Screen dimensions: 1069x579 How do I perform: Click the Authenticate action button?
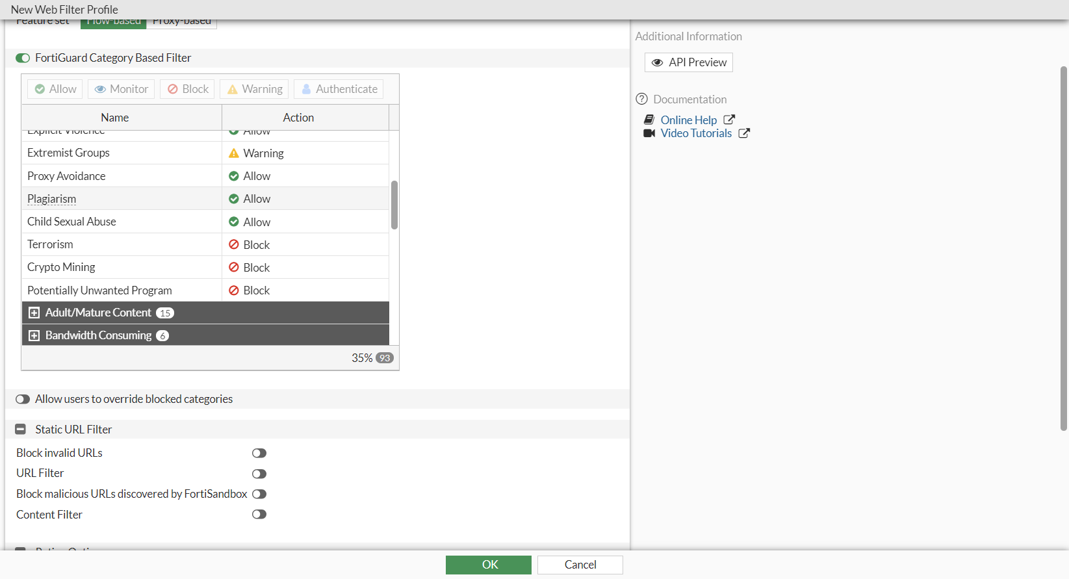pos(339,89)
